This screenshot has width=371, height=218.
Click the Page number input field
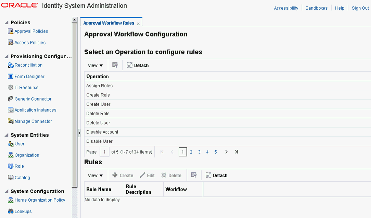click(x=104, y=152)
